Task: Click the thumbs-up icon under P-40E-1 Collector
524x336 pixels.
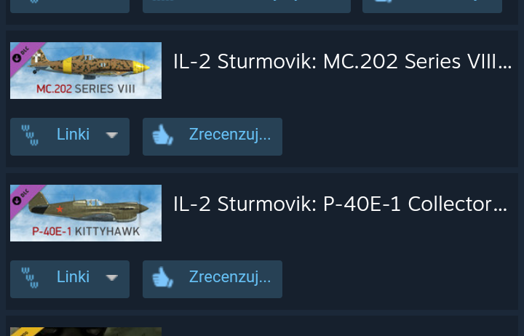Action: tap(162, 277)
